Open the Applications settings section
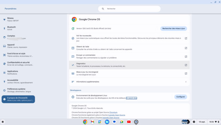Viewport: 221px width, 125px height. pos(18,73)
